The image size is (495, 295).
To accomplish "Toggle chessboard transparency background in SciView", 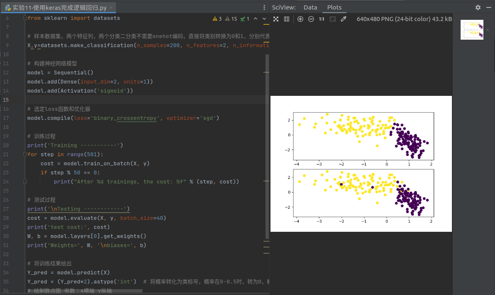I will coord(276,19).
